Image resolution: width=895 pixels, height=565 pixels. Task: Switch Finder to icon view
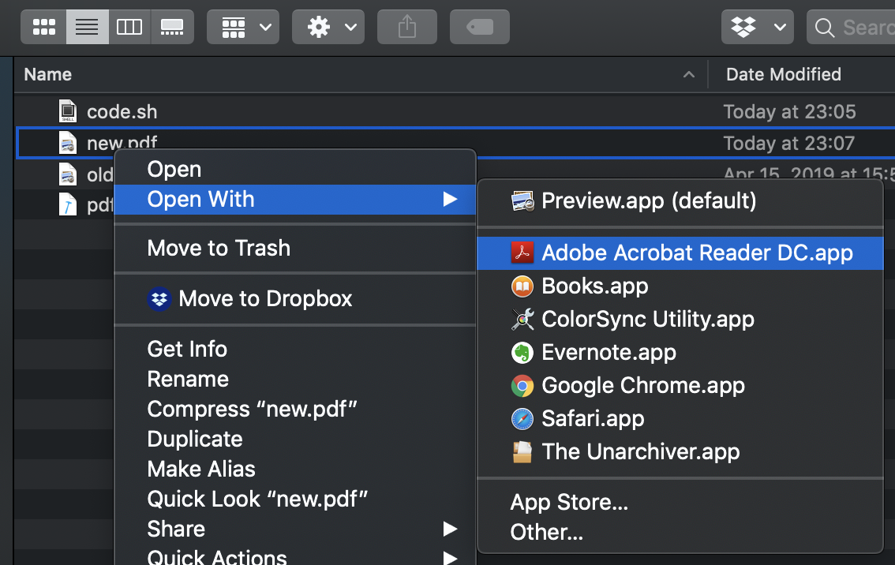pos(44,27)
